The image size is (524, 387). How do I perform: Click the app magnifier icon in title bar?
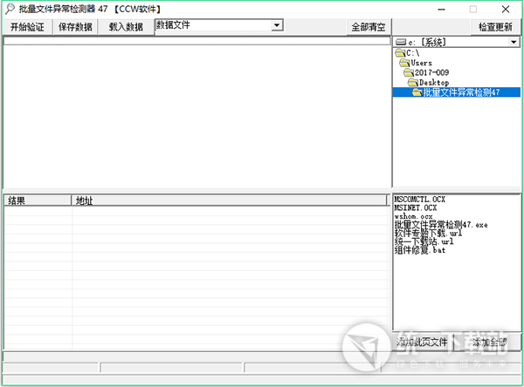pyautogui.click(x=9, y=10)
